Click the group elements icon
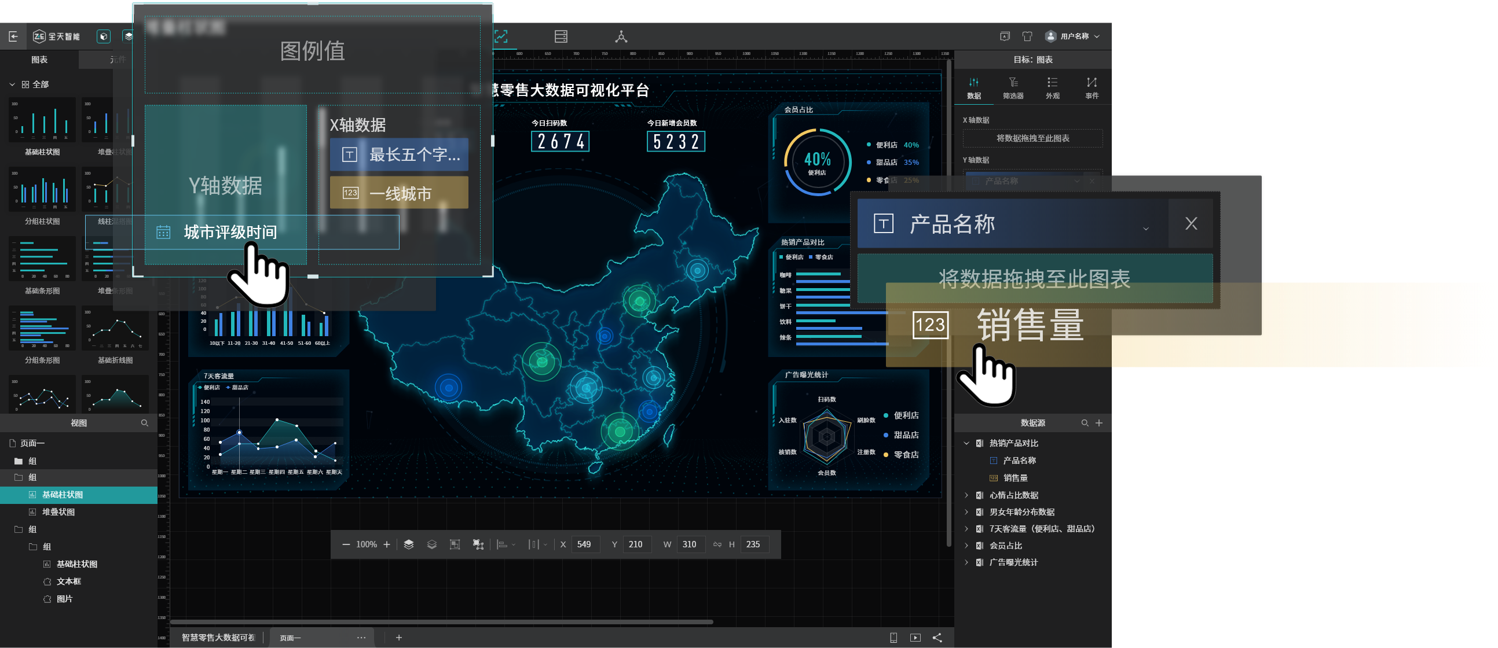Viewport: 1498px width, 648px height. [455, 544]
